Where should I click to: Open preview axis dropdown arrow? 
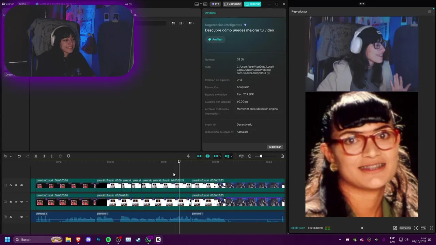coord(232,156)
